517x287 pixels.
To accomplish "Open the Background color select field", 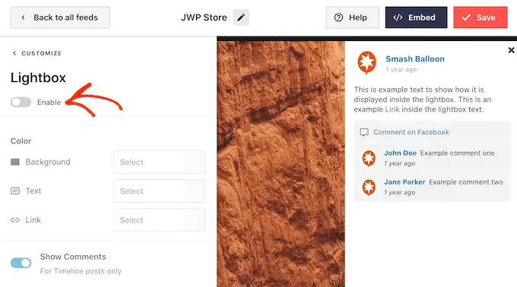I will tap(159, 162).
